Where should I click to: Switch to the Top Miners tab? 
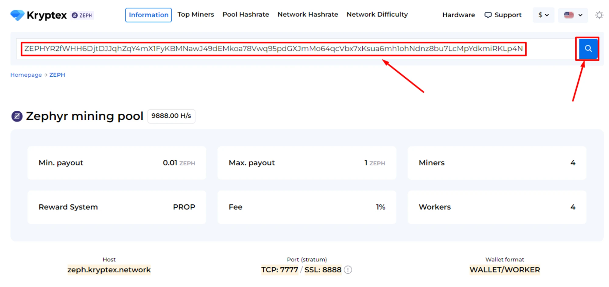pos(196,15)
